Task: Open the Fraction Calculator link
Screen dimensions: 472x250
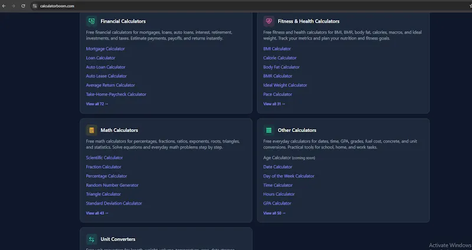Action: click(104, 167)
